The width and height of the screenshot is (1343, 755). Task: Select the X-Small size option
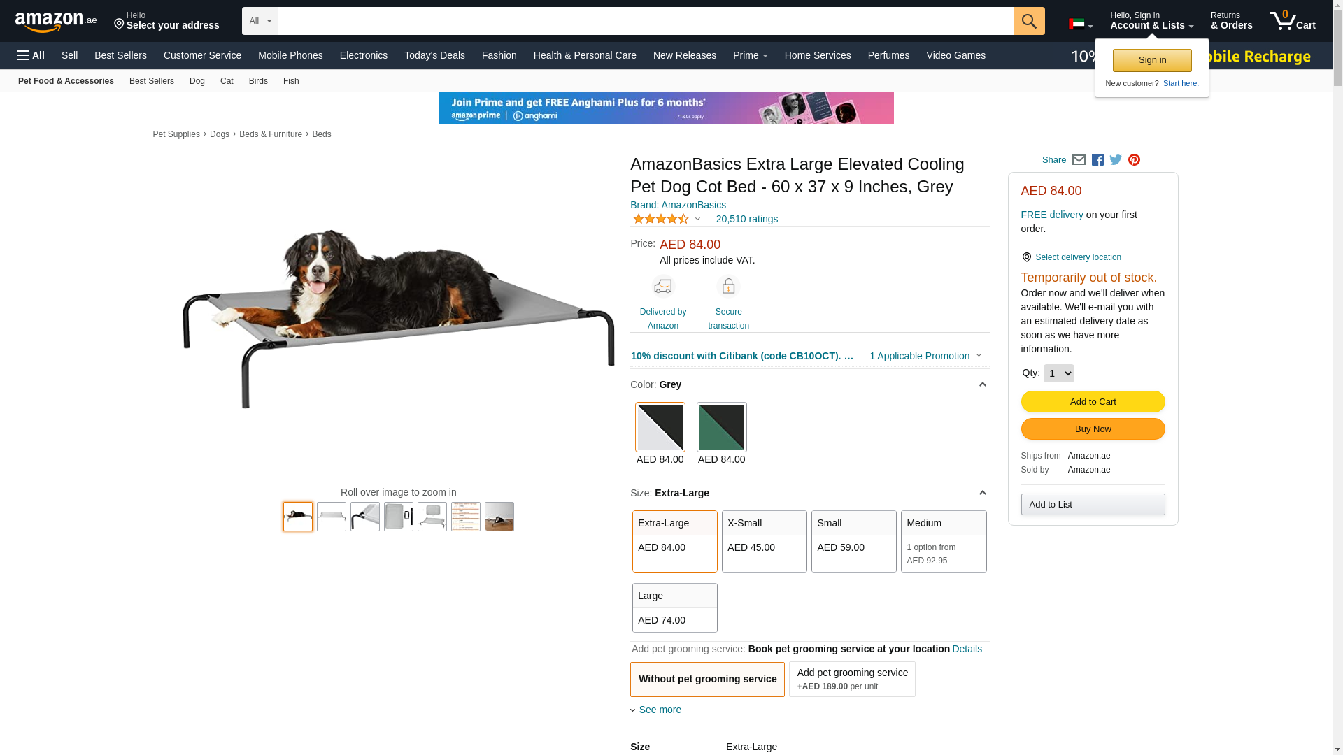764,541
